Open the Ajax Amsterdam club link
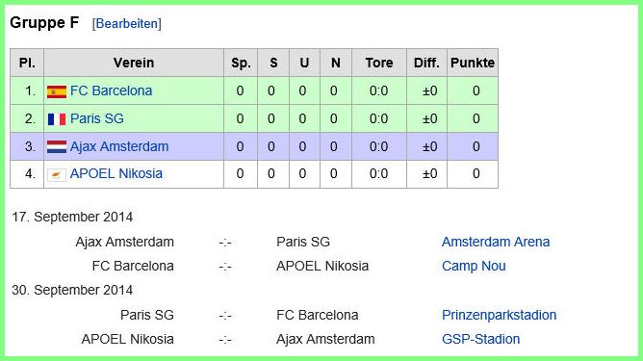 (x=119, y=146)
